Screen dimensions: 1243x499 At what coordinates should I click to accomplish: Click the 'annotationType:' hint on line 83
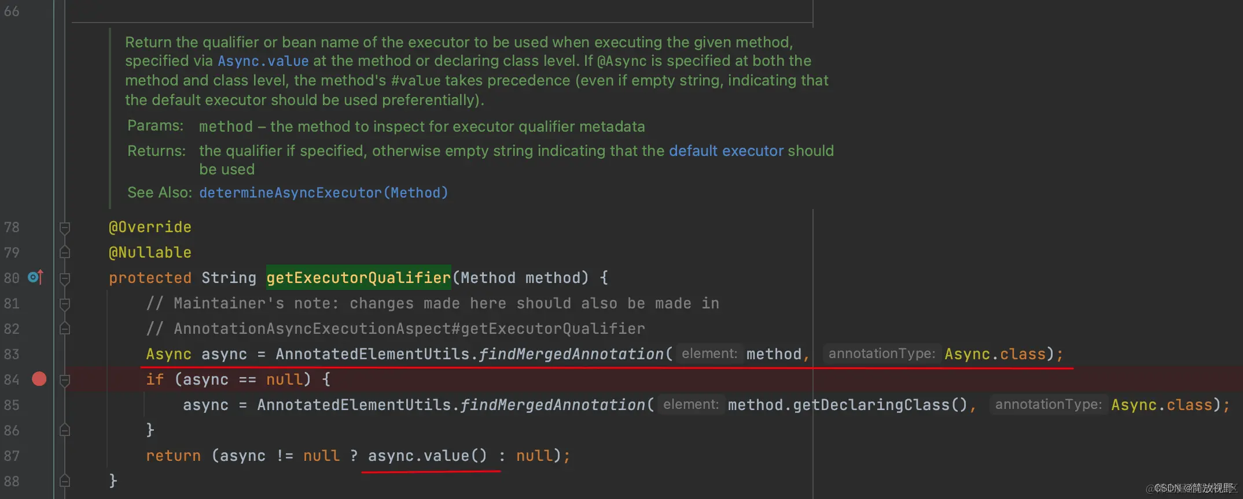(x=882, y=353)
